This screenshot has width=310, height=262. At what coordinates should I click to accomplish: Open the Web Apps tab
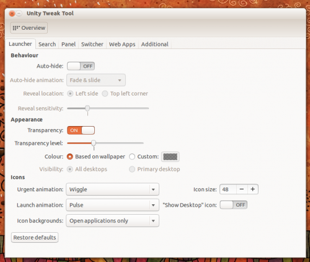(122, 44)
